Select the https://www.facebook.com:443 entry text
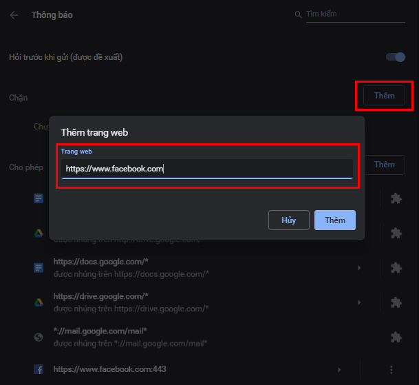 coord(110,369)
